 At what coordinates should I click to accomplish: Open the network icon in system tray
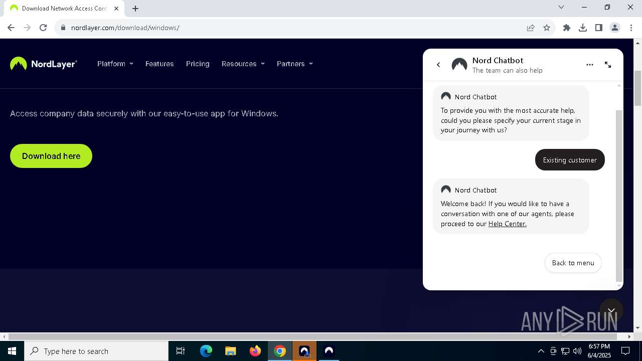565,351
